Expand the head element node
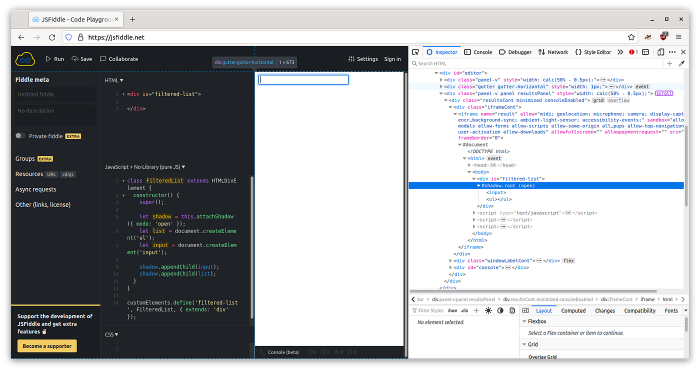This screenshot has height=371, width=700. [469, 165]
